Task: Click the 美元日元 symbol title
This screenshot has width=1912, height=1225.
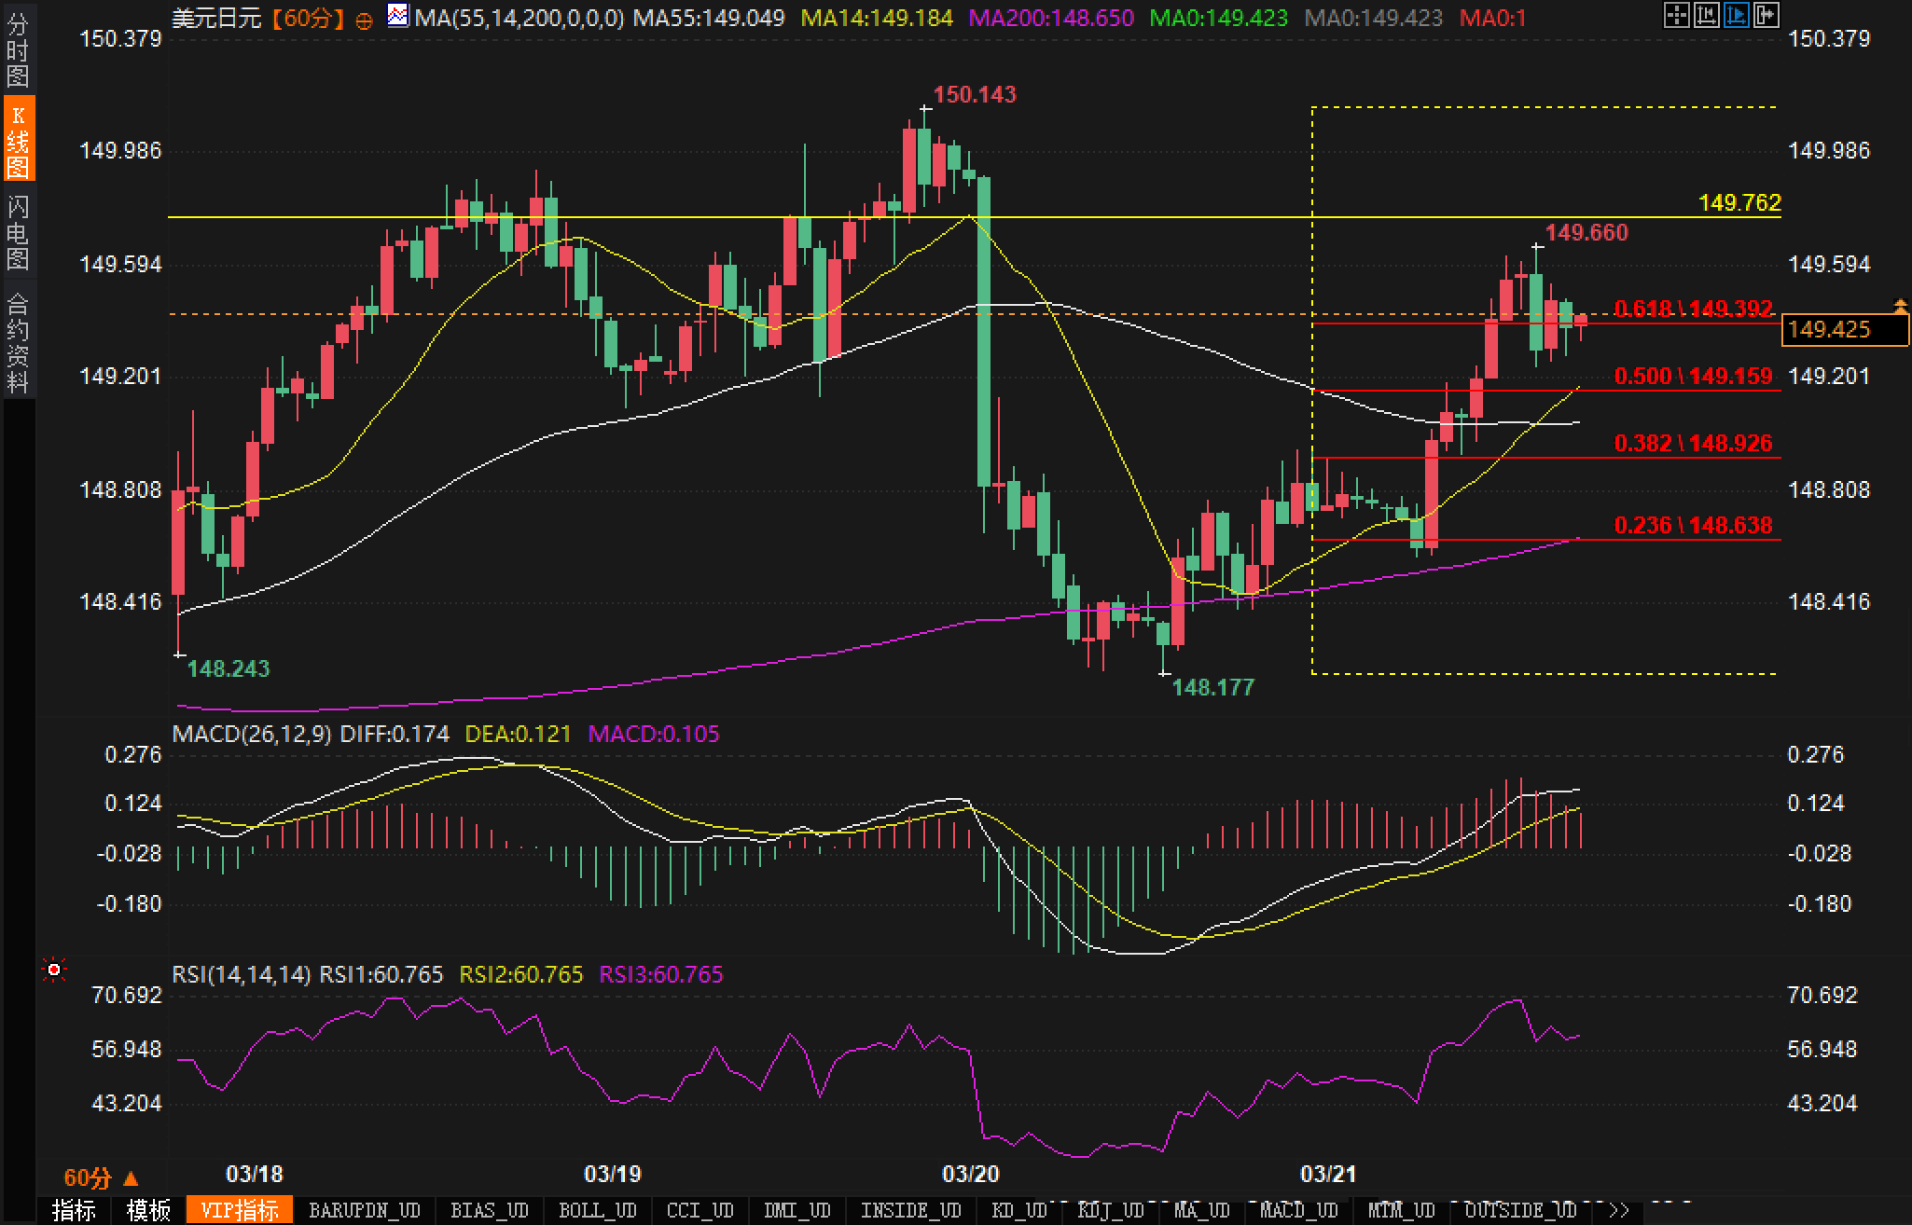Action: click(217, 18)
